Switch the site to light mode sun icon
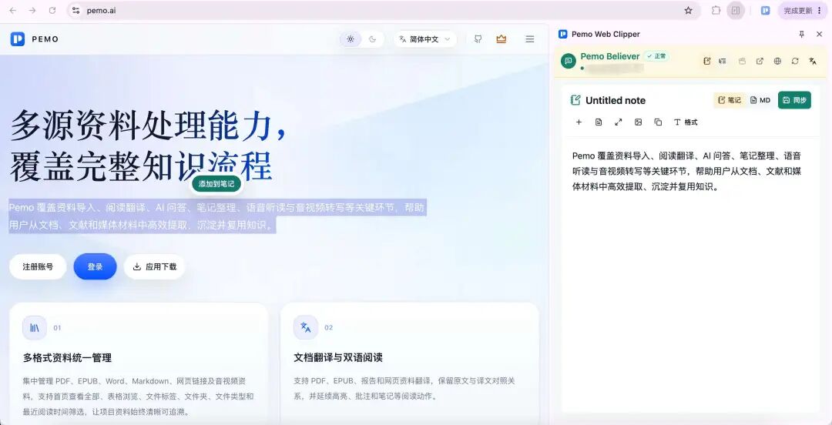Image resolution: width=832 pixels, height=425 pixels. coord(351,39)
